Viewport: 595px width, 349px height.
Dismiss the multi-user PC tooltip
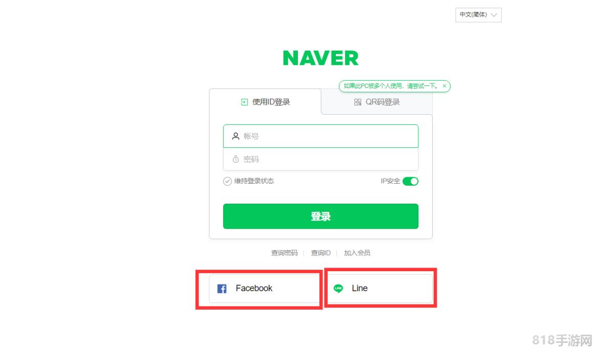[x=444, y=86]
